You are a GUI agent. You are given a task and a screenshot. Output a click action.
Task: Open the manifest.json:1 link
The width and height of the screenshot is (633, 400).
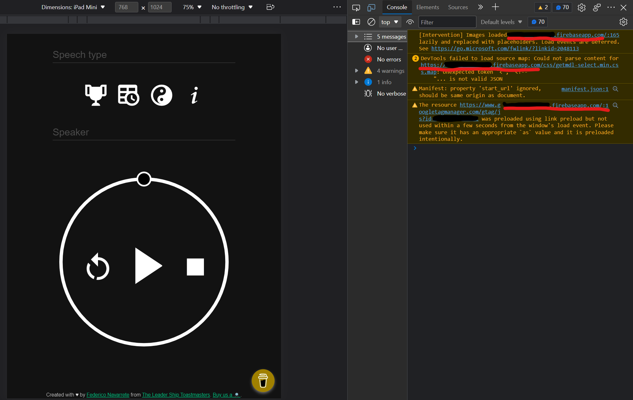pyautogui.click(x=584, y=89)
